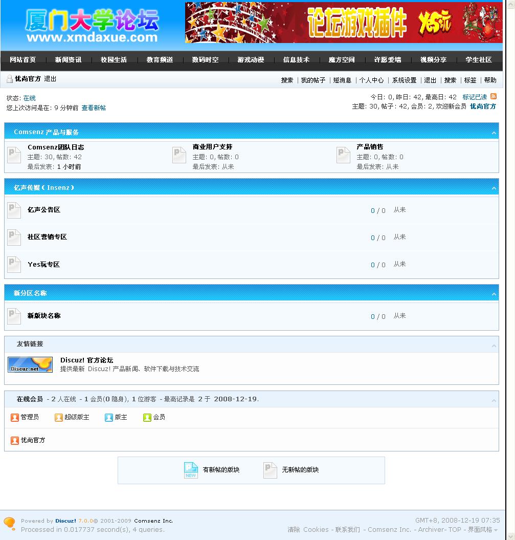Open 视频分享 nav item
The image size is (515, 540).
[x=434, y=60]
